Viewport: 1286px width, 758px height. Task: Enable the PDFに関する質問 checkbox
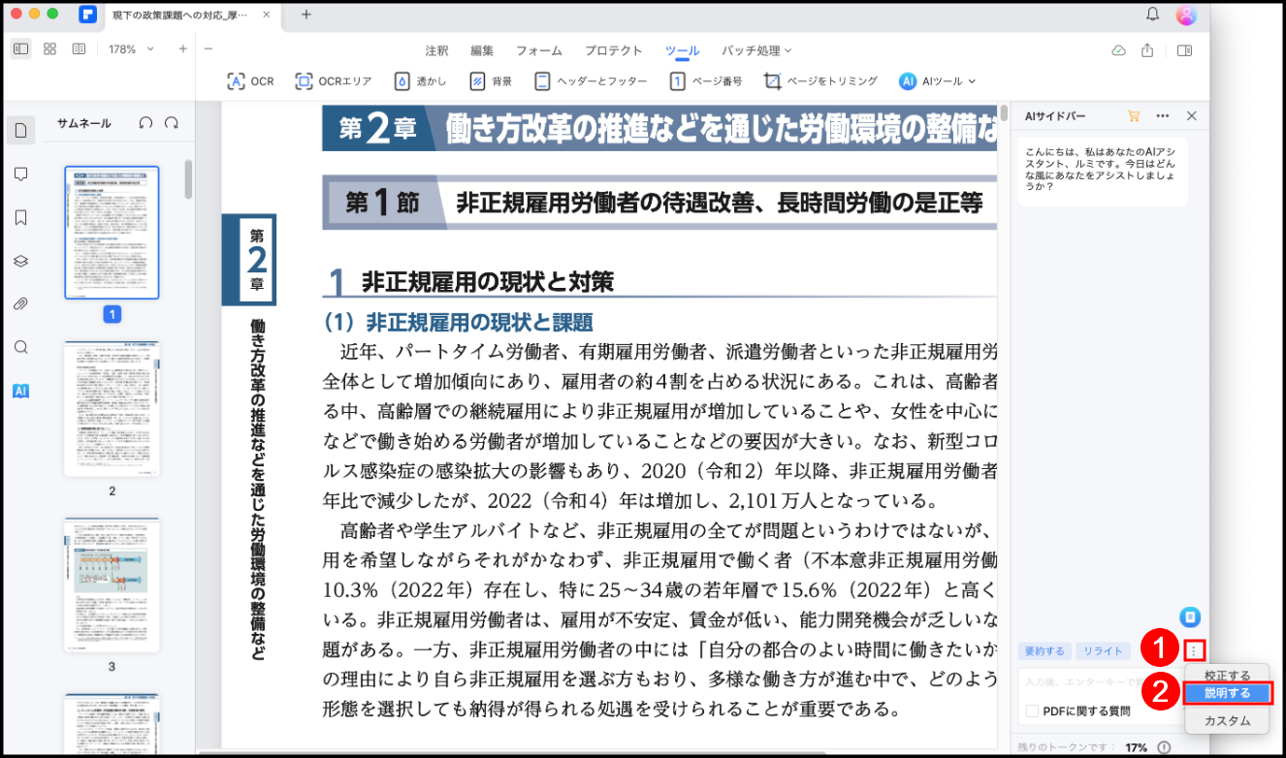(x=1033, y=711)
